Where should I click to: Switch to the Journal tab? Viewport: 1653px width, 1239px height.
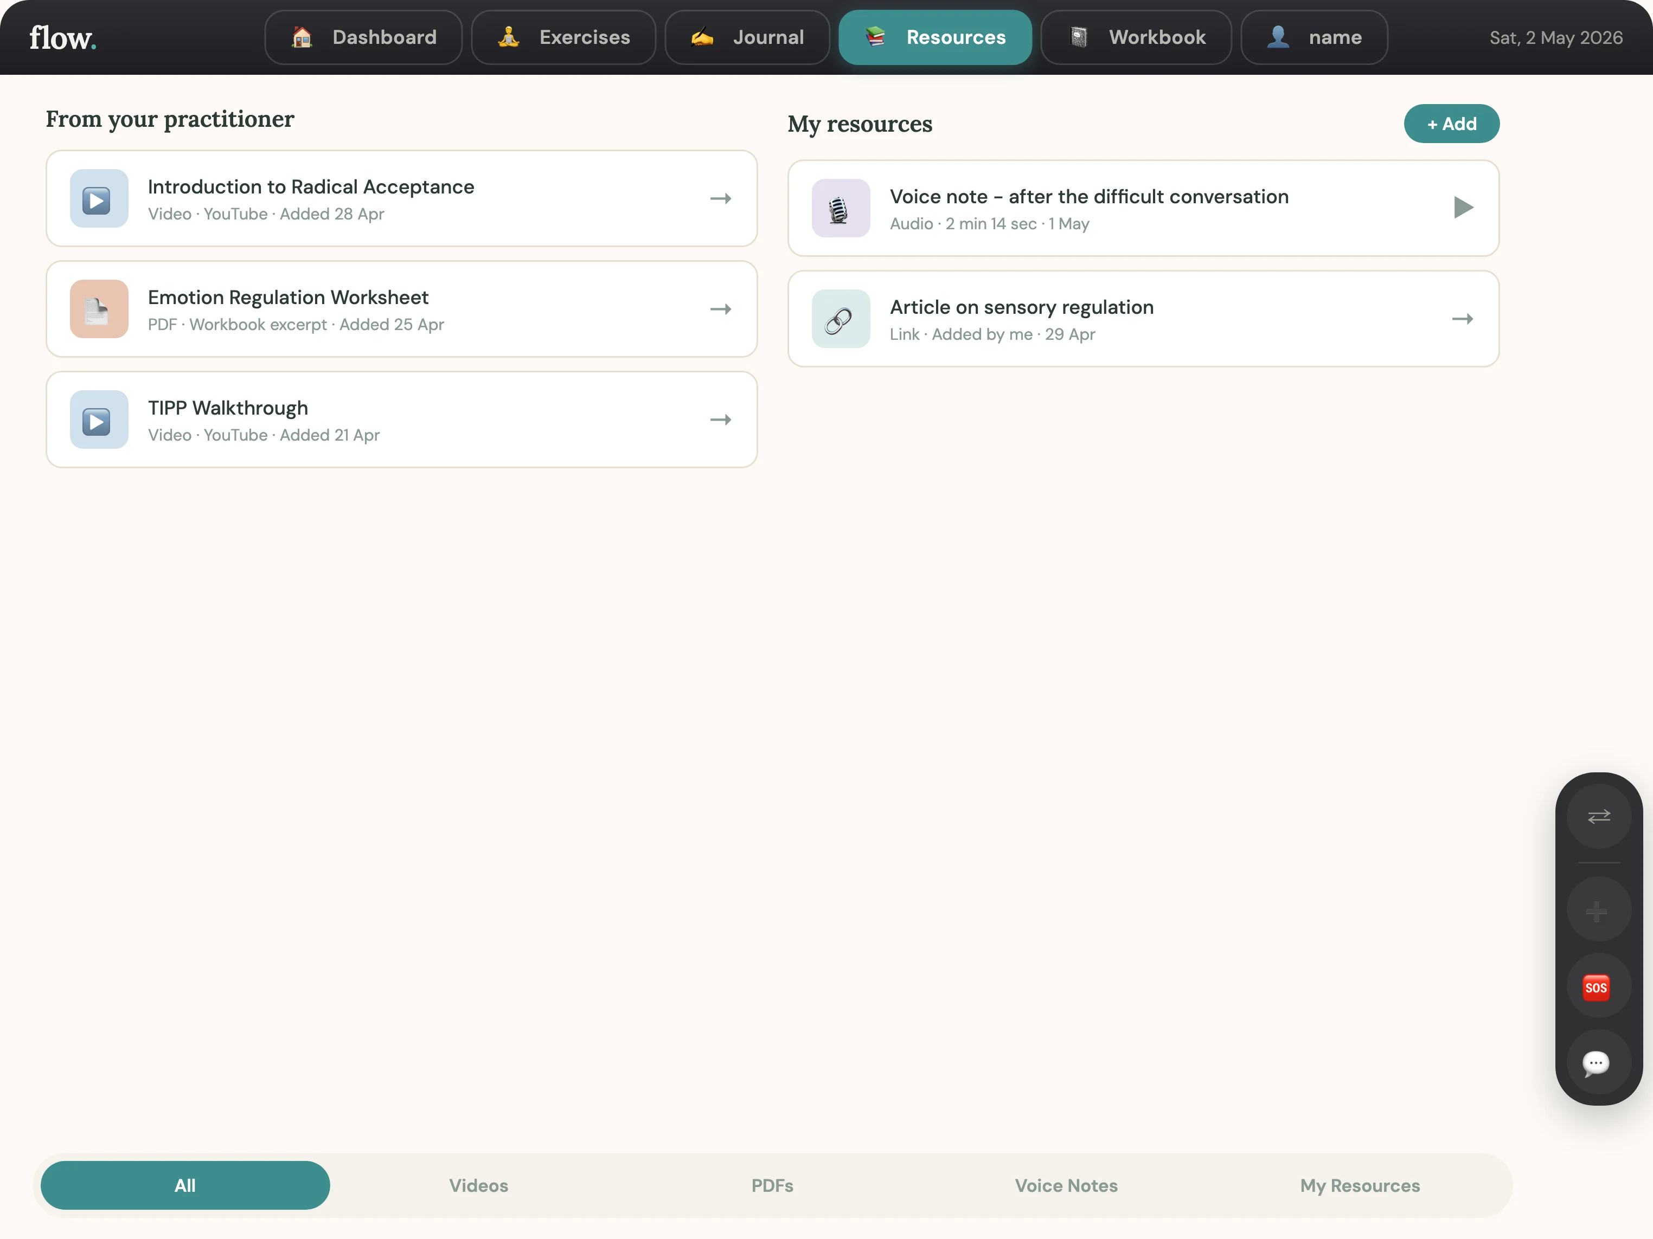coord(747,37)
